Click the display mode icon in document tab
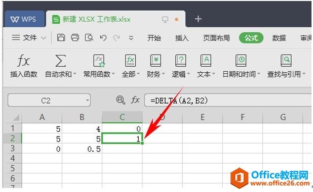This screenshot has height=192, width=313. point(165,20)
